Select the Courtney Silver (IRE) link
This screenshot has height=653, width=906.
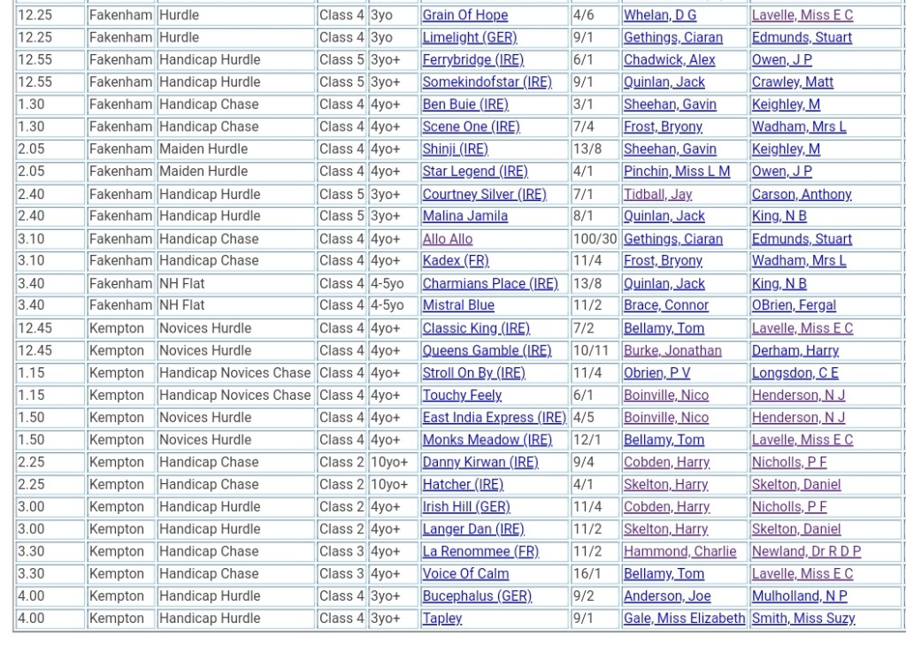coord(484,194)
